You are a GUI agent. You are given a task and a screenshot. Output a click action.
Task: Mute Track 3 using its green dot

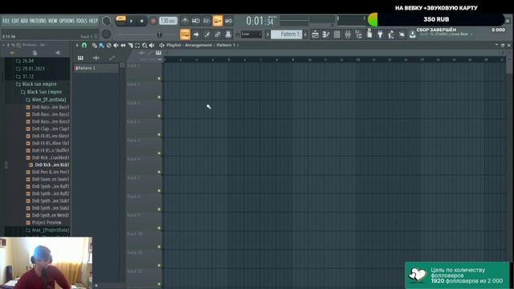(x=159, y=116)
